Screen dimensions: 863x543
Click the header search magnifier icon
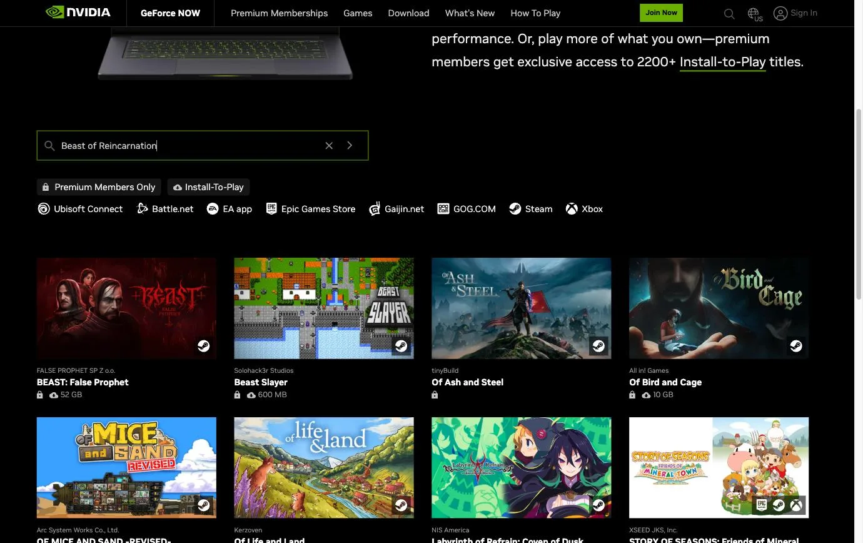point(729,13)
